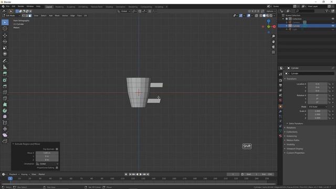
Task: Activate the Bevel tool
Action: (5, 86)
